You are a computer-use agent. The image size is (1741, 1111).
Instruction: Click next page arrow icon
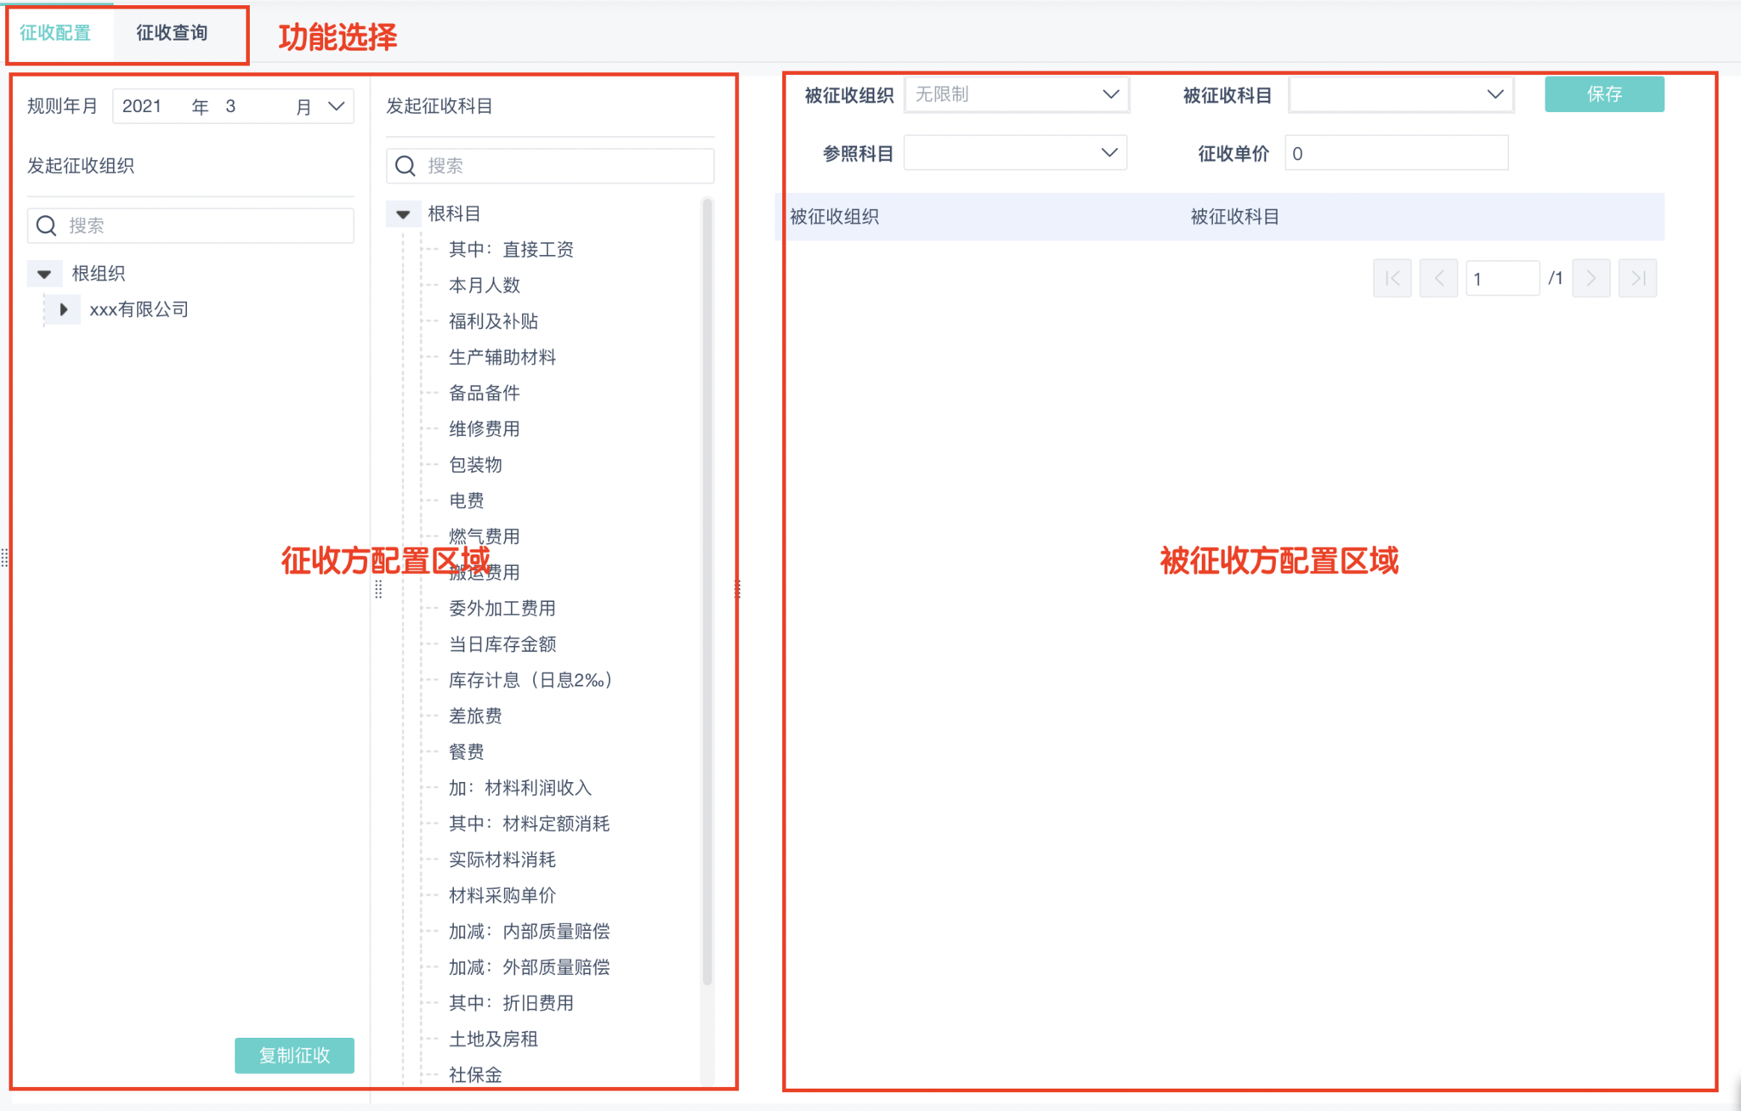pos(1591,278)
